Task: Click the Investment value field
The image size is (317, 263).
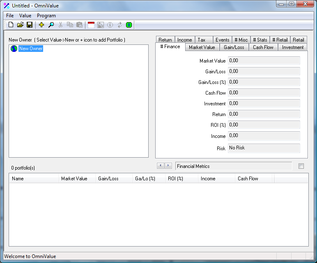Action: click(264, 104)
